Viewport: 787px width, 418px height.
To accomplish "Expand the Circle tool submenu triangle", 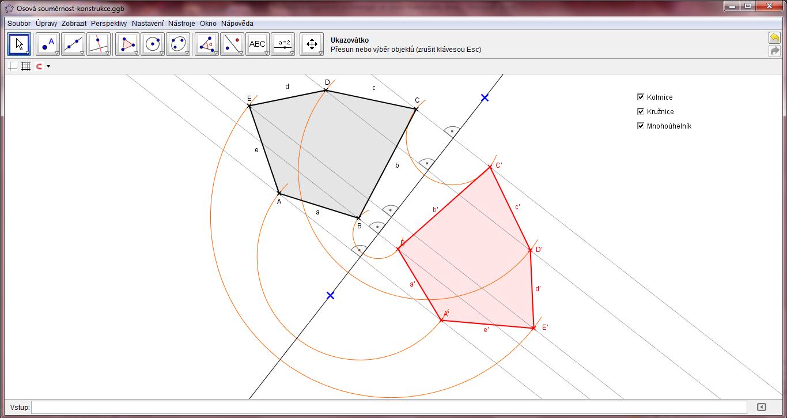I will click(x=161, y=53).
